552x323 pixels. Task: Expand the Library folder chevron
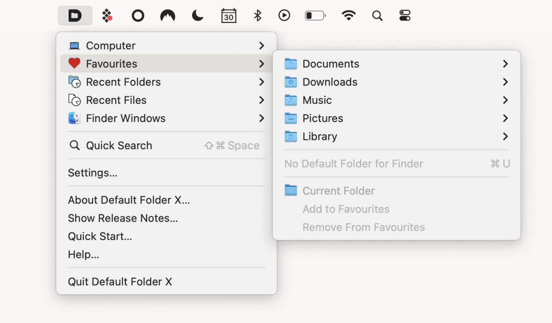505,136
